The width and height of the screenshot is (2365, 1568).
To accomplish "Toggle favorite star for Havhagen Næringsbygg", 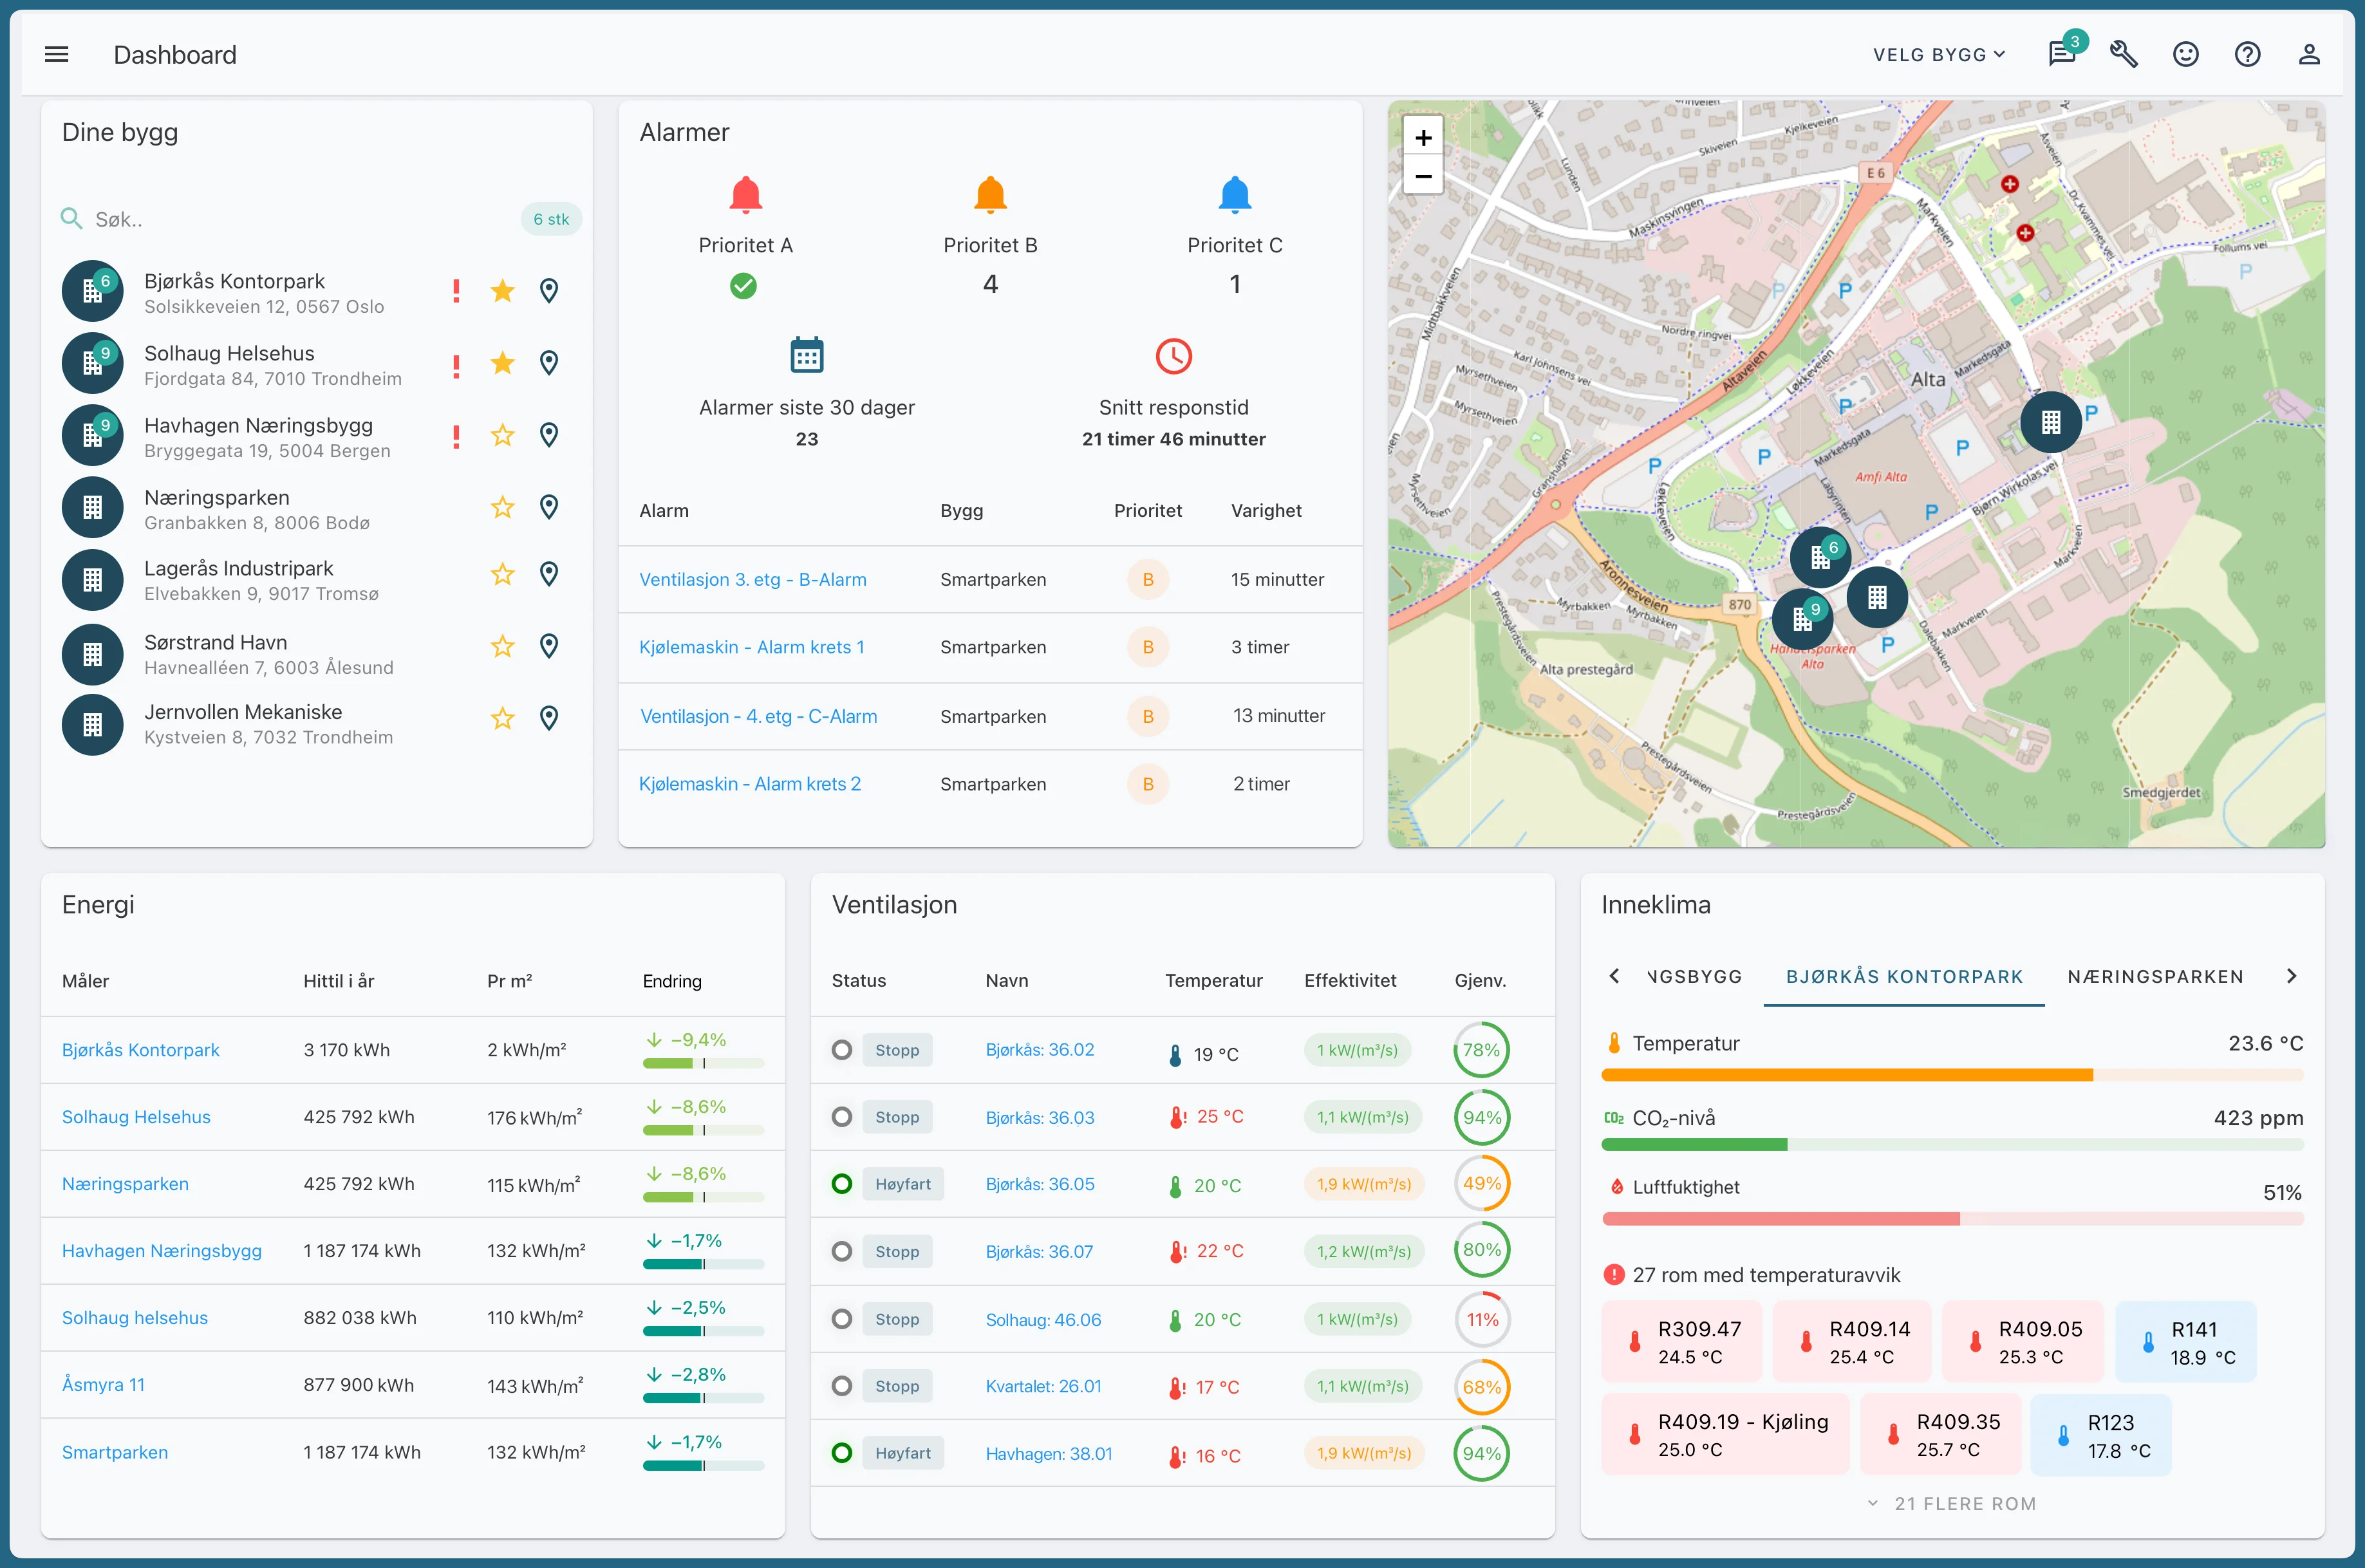I will [502, 435].
